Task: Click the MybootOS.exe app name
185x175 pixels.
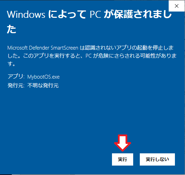Action: click(43, 77)
